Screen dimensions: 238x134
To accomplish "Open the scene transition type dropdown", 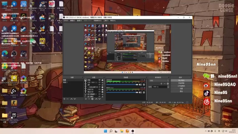I will pos(159,80).
